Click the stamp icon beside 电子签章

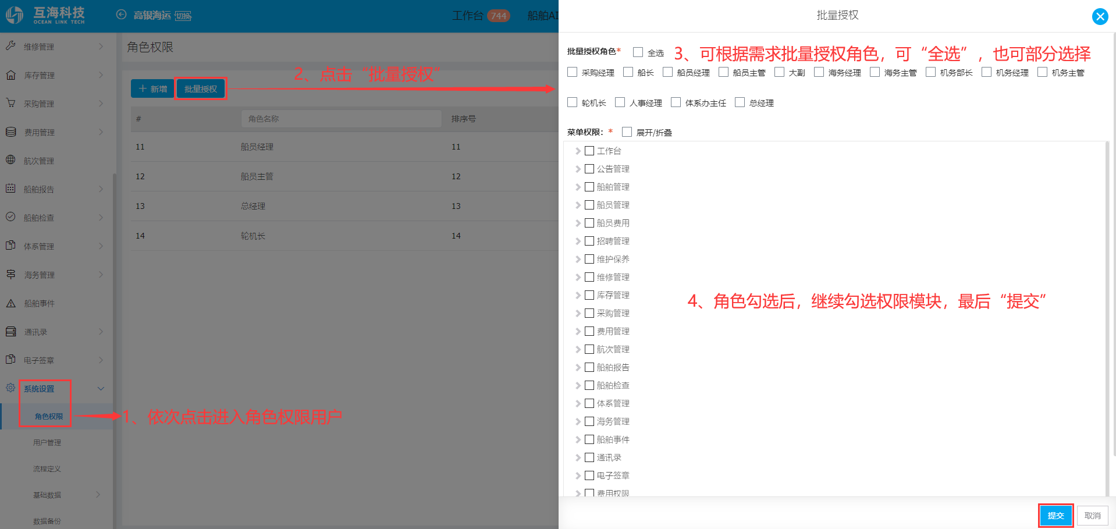coord(10,360)
